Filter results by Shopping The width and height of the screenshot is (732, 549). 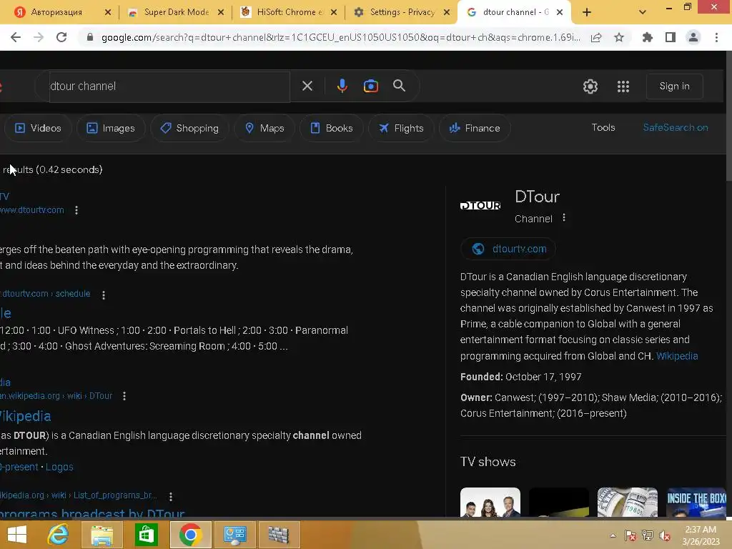point(189,128)
